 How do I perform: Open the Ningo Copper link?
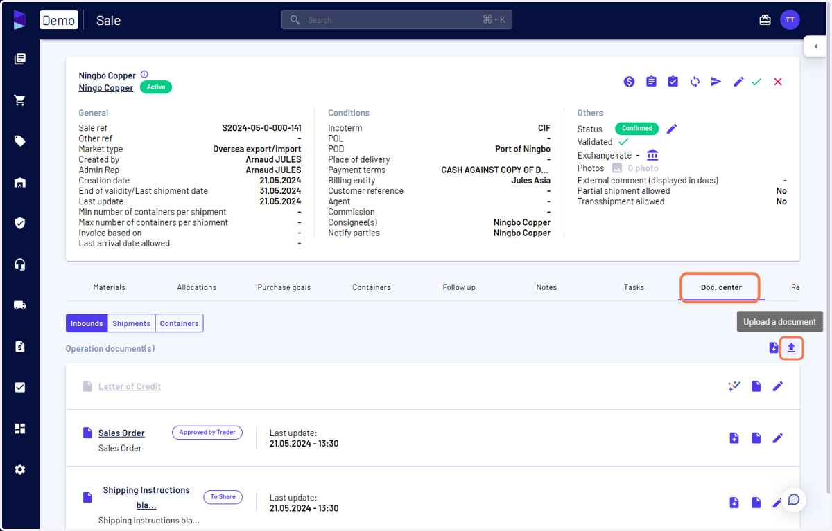[x=106, y=88]
